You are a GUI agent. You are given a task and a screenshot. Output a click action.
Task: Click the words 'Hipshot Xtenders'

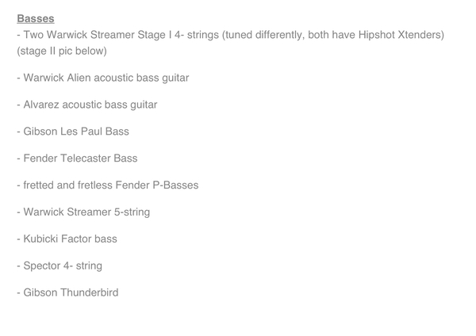[400, 35]
